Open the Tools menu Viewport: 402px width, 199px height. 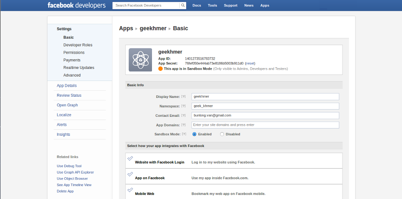coord(212,5)
